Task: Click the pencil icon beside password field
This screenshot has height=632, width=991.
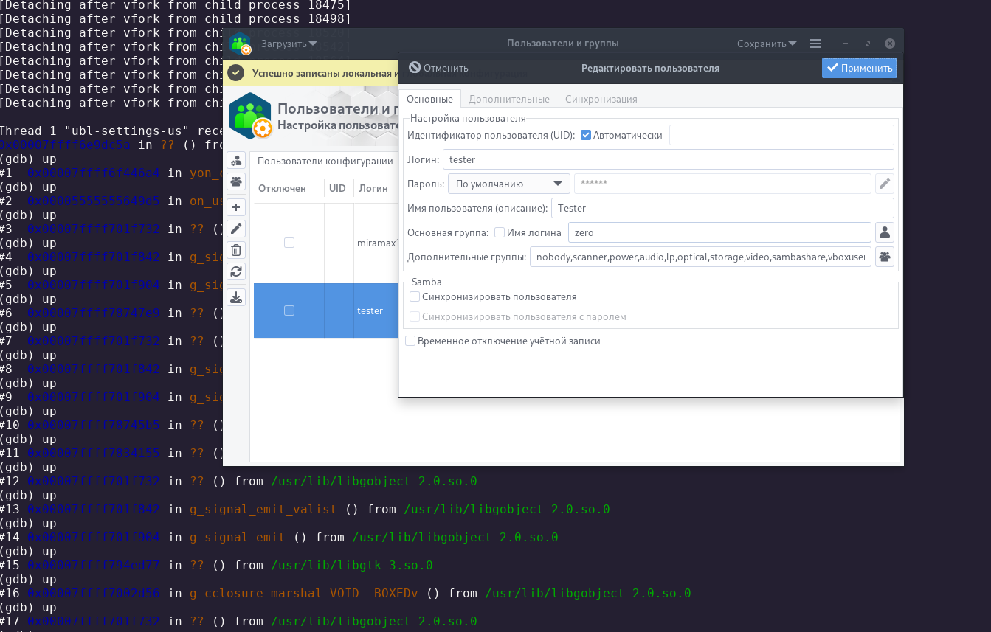Action: tap(885, 184)
